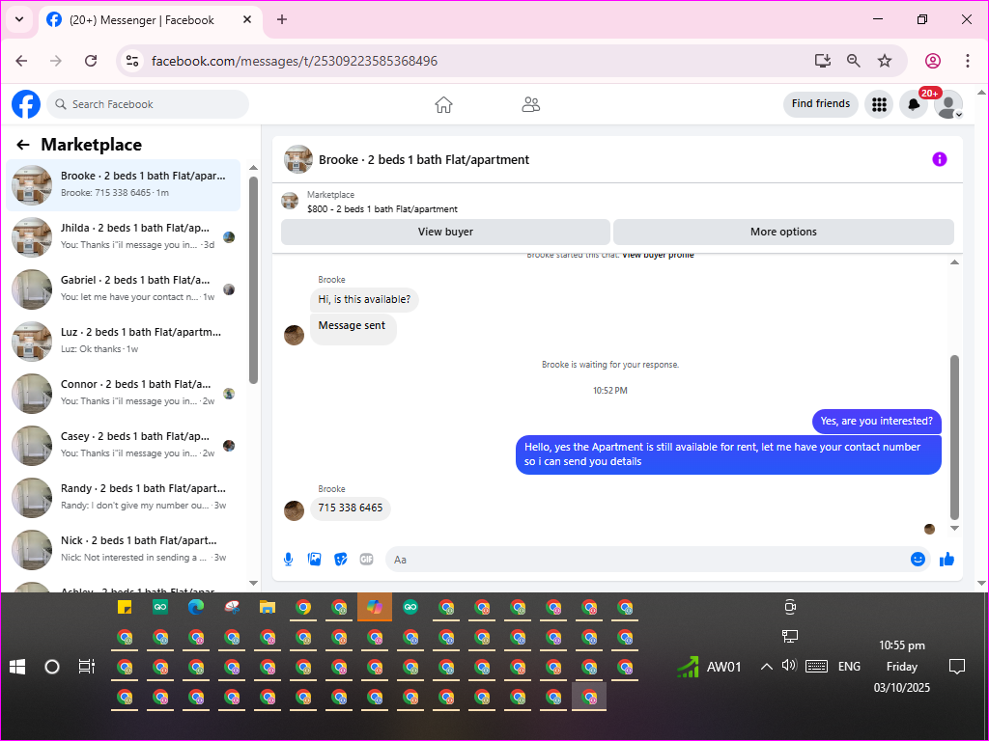The width and height of the screenshot is (989, 741).
Task: Click the chat scrollbar down arrow
Action: click(x=954, y=528)
